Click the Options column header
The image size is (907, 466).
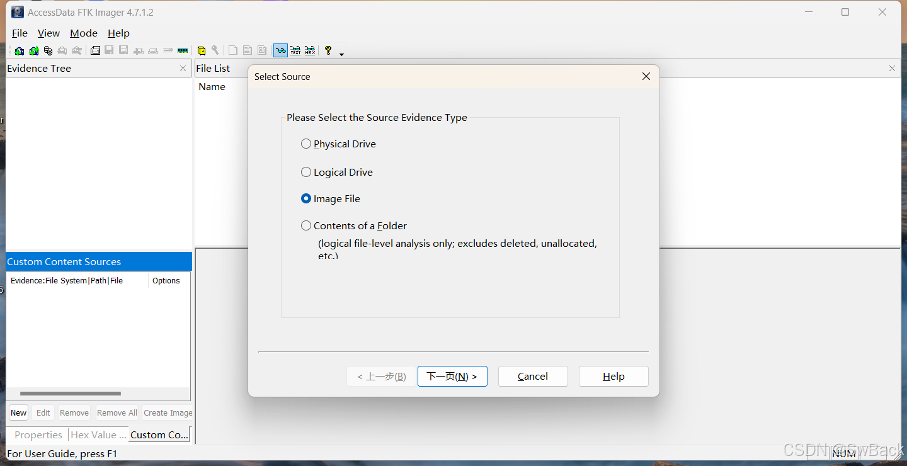(x=169, y=281)
